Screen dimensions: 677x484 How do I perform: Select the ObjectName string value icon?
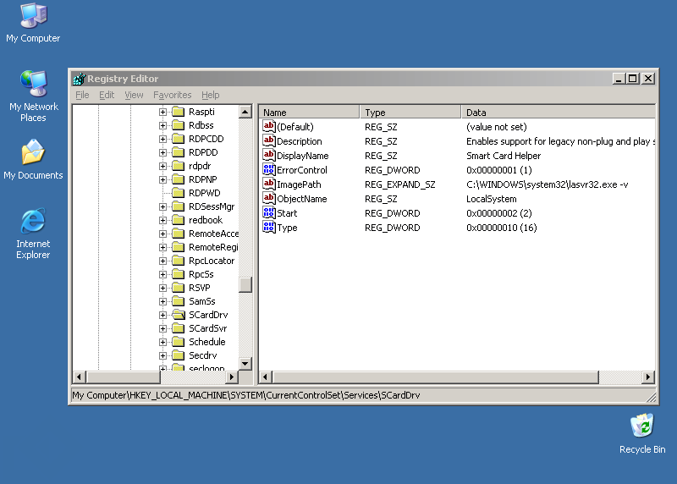(268, 198)
